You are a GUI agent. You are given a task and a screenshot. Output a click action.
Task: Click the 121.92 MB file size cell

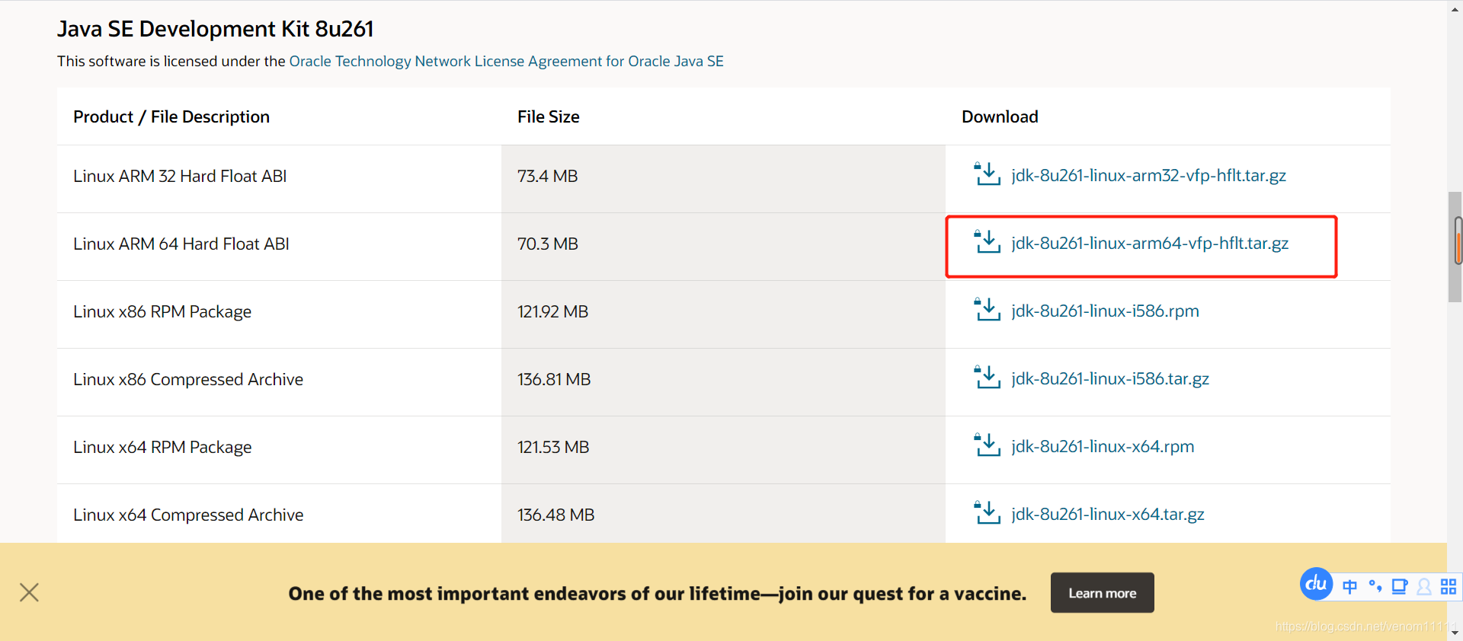723,314
